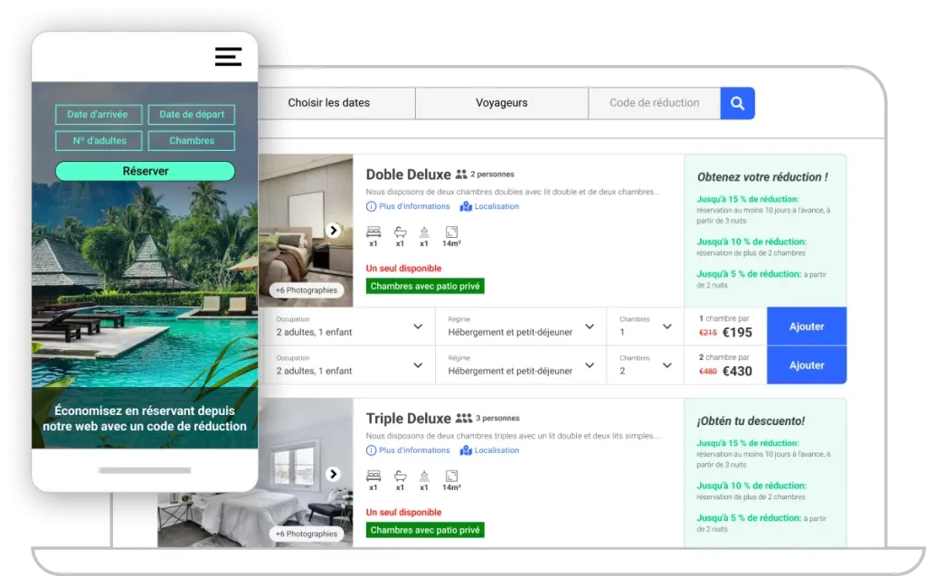Click the shower icon for Triple Deluxe

pos(424,476)
